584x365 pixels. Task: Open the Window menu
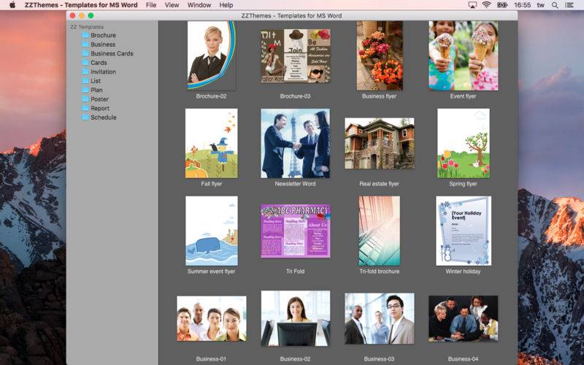pyautogui.click(x=199, y=5)
